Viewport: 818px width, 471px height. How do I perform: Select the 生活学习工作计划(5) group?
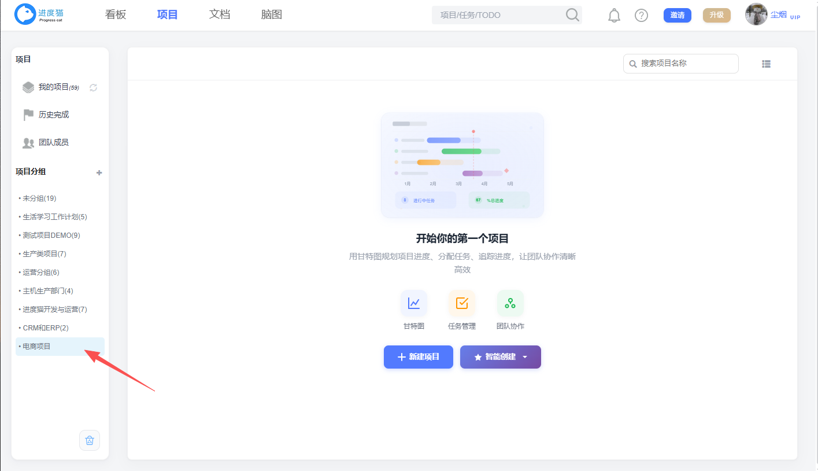pos(60,217)
